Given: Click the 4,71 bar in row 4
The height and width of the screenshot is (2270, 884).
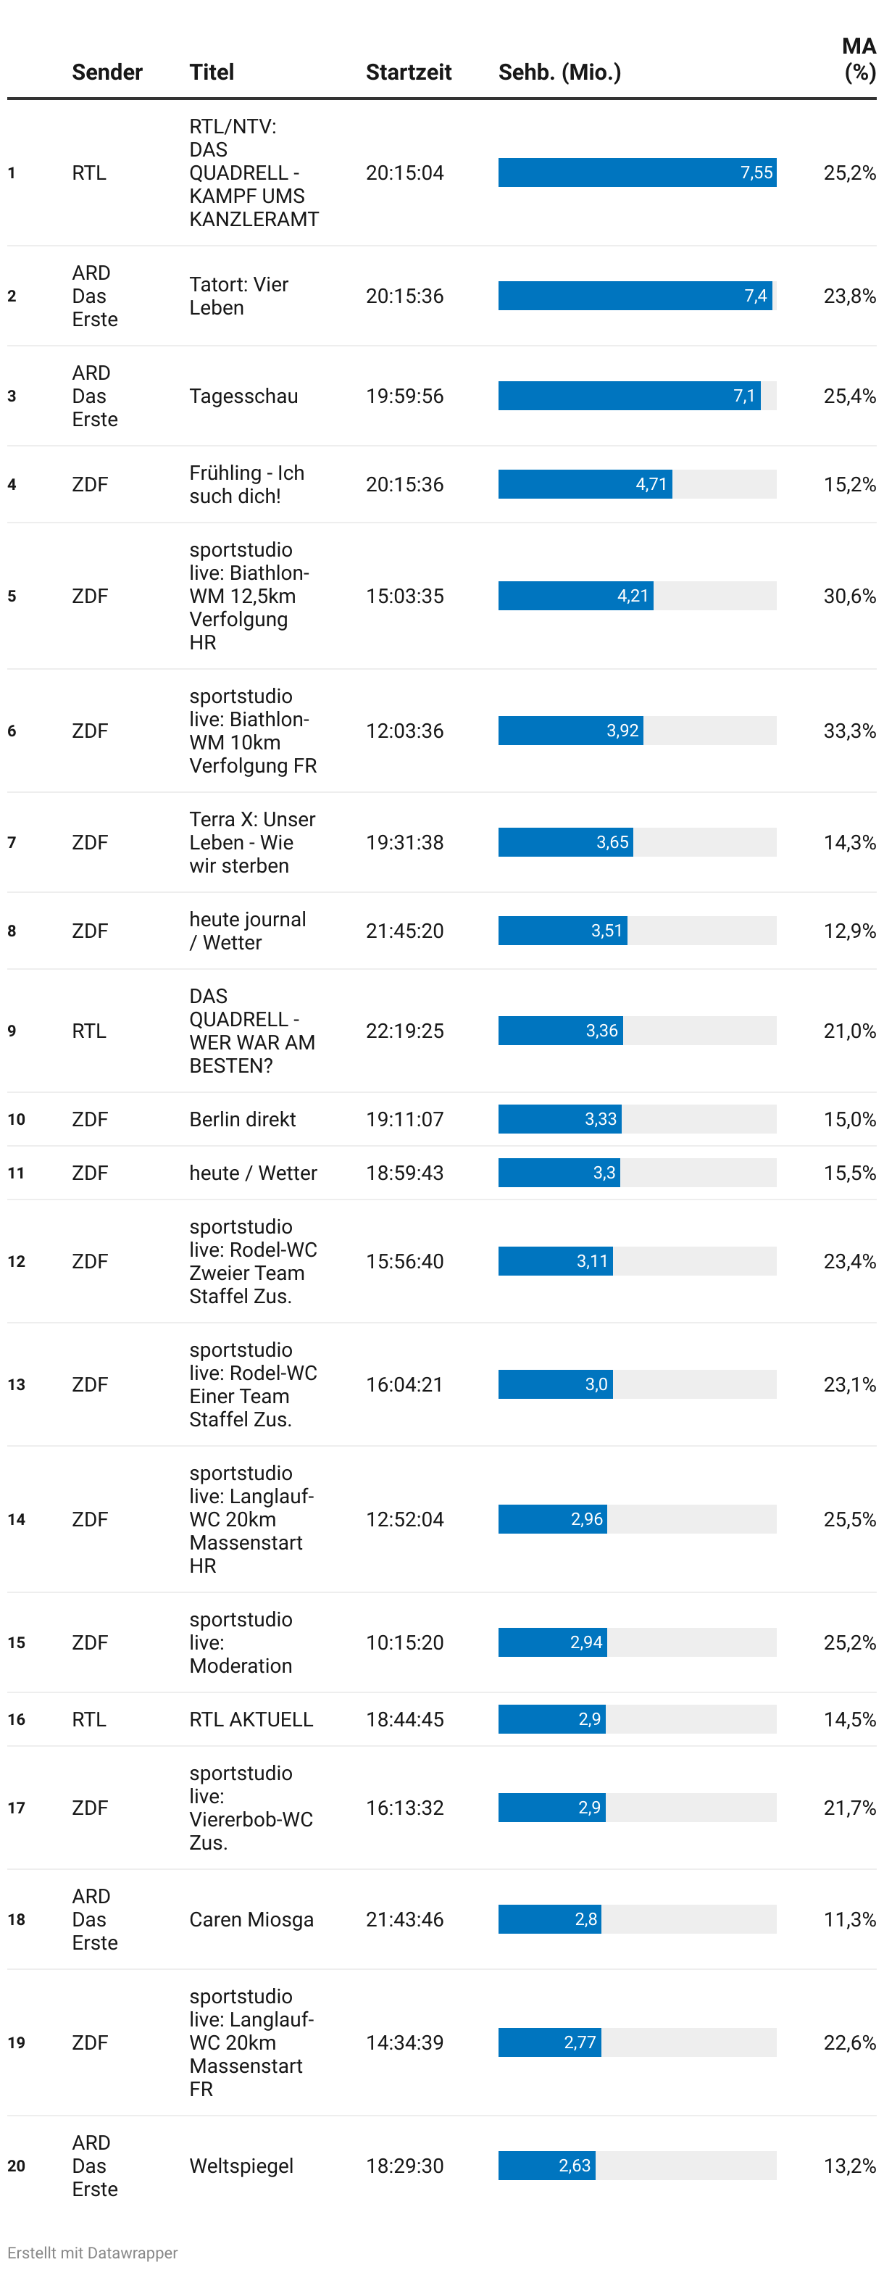Looking at the screenshot, I should [584, 485].
